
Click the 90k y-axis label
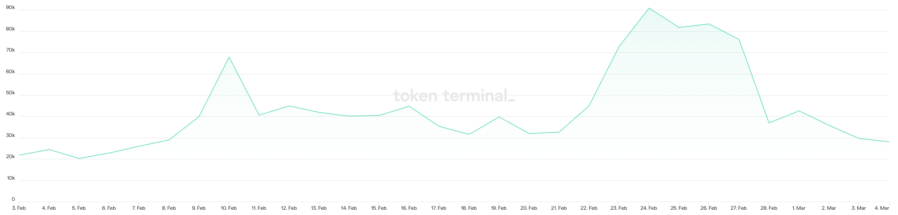click(x=10, y=8)
